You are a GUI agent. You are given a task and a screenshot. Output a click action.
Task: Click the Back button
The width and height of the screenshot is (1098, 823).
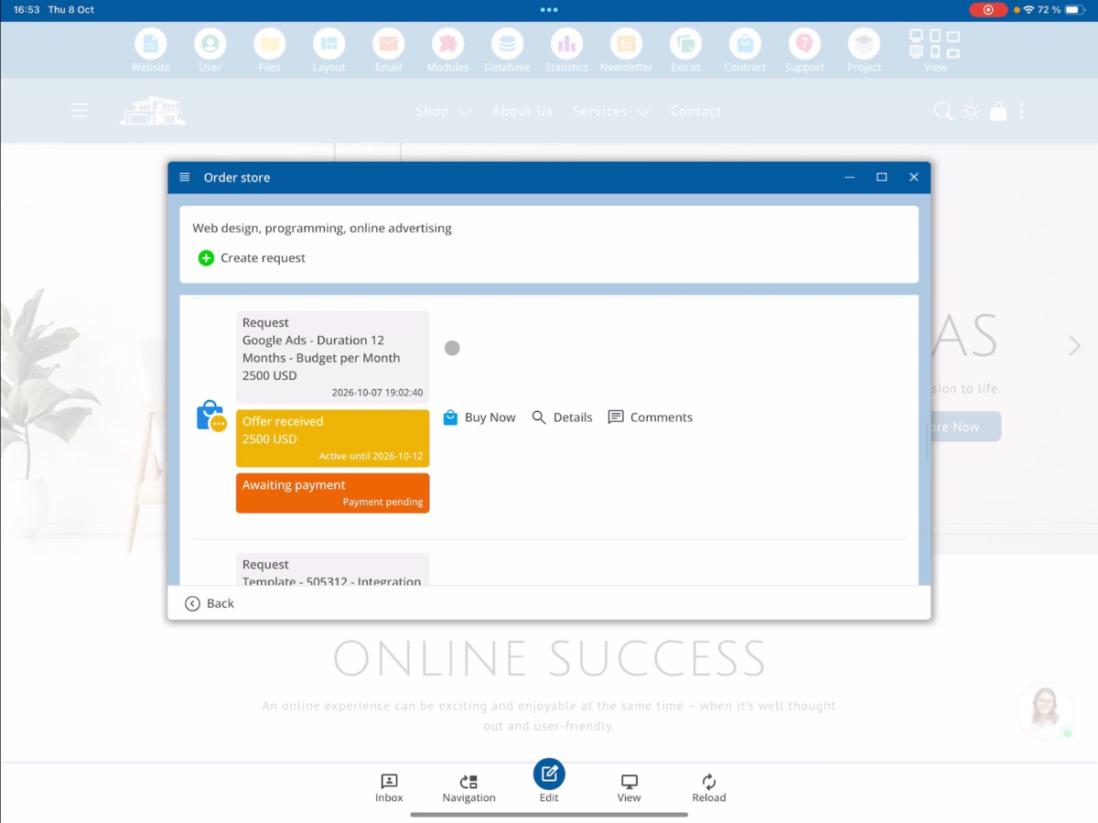tap(210, 603)
